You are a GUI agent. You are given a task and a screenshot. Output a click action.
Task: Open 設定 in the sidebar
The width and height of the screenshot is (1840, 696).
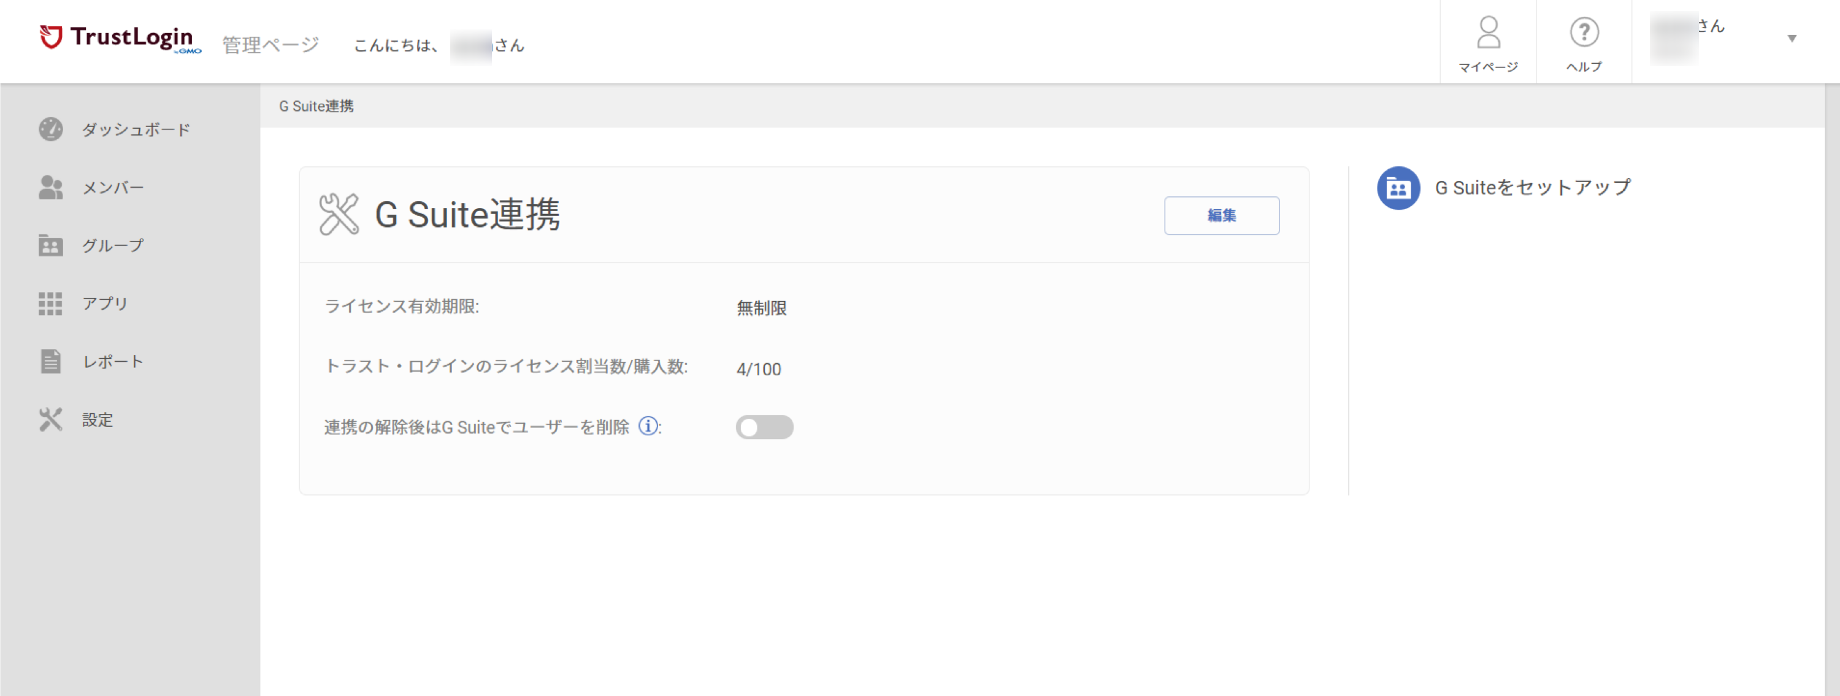pyautogui.click(x=98, y=419)
